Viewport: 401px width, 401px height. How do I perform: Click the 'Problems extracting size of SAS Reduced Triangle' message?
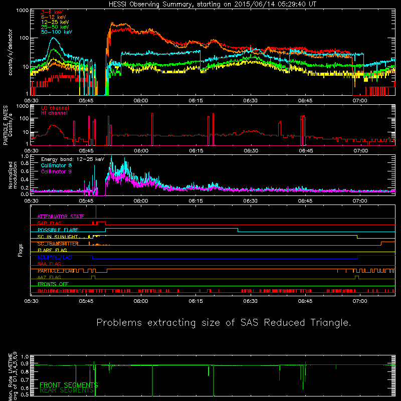224,323
